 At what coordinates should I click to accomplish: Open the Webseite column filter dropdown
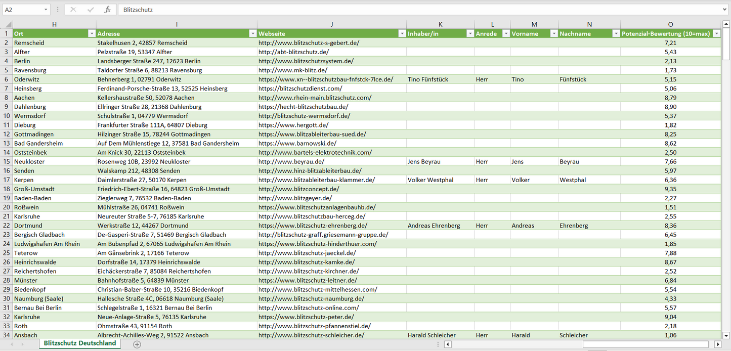click(402, 34)
